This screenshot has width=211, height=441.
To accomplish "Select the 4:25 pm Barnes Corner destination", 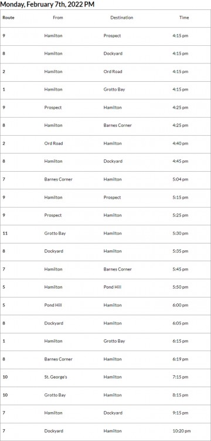I will coord(117,125).
